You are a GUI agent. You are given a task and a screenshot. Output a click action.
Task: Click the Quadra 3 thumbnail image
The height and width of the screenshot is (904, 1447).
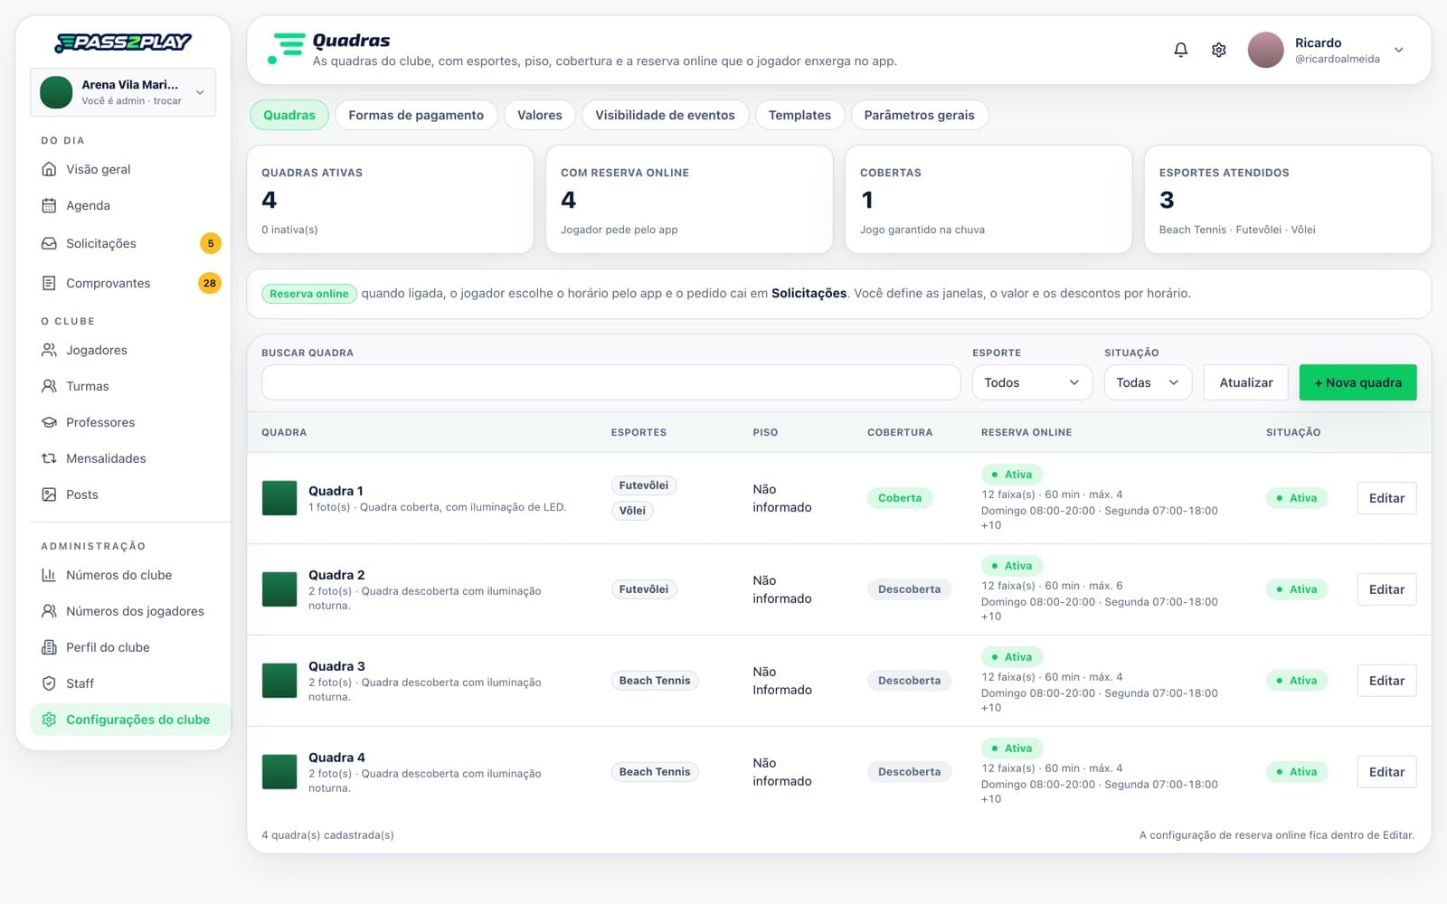pos(279,681)
